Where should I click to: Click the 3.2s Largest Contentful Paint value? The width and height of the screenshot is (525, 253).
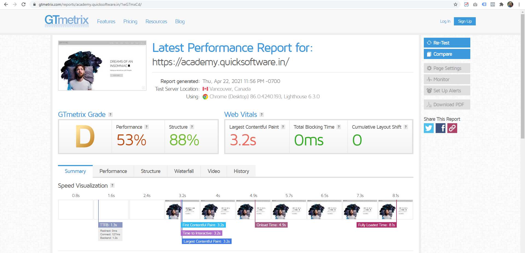243,140
